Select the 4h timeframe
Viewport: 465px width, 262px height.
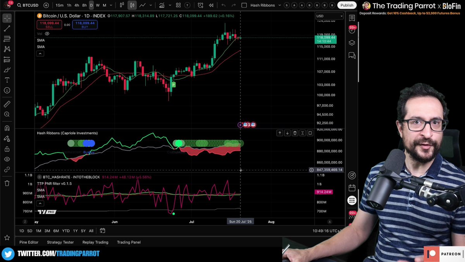point(77,5)
